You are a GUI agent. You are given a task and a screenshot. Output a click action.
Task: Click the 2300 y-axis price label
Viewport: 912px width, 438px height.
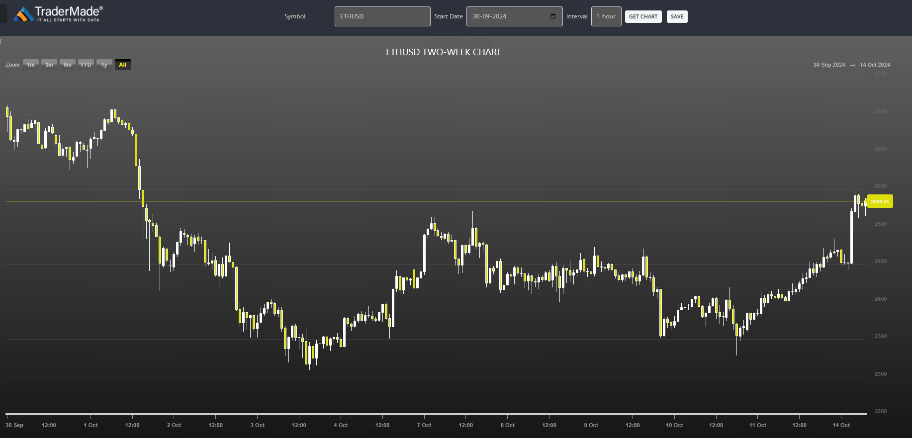tap(881, 374)
